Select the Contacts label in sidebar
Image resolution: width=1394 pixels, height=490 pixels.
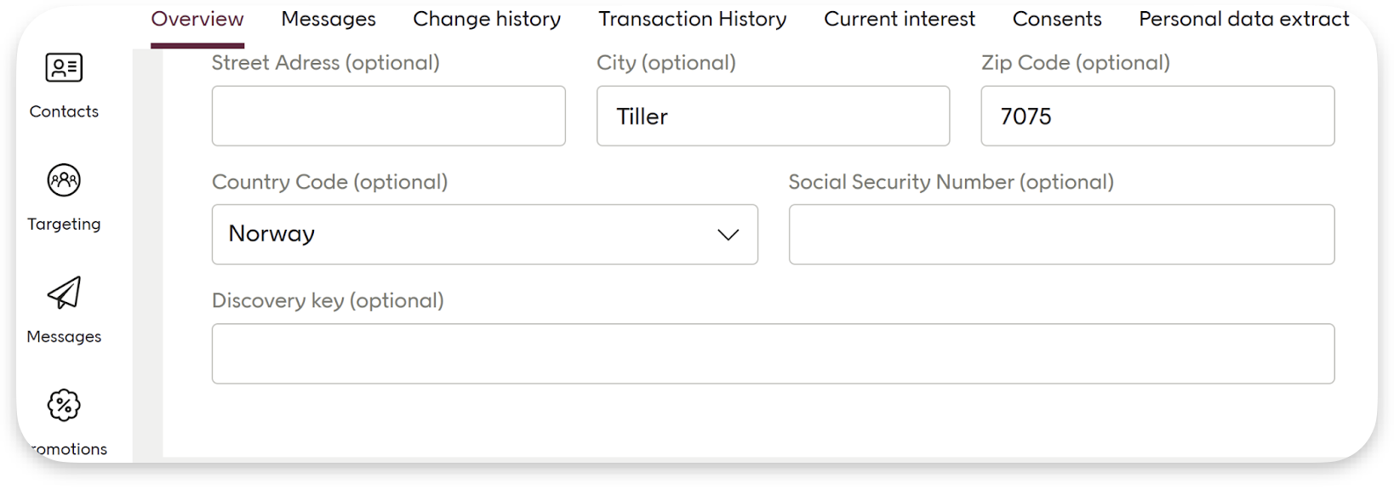(64, 111)
